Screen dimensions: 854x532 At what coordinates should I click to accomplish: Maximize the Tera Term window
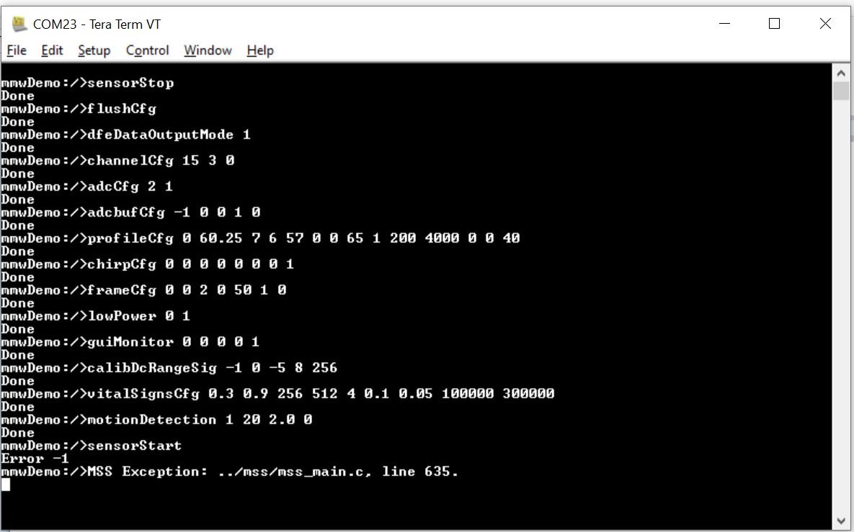pos(774,23)
